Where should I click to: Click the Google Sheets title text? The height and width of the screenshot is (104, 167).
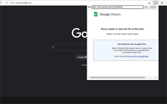pos(110,14)
